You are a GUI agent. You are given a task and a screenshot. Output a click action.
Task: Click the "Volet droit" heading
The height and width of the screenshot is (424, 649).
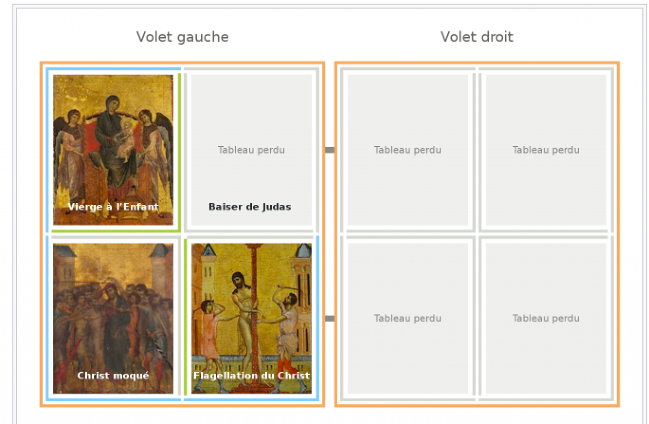click(x=477, y=37)
